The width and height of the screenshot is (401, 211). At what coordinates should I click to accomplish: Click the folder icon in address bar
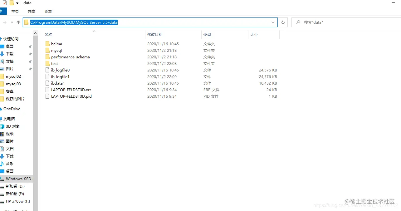[x=26, y=22]
